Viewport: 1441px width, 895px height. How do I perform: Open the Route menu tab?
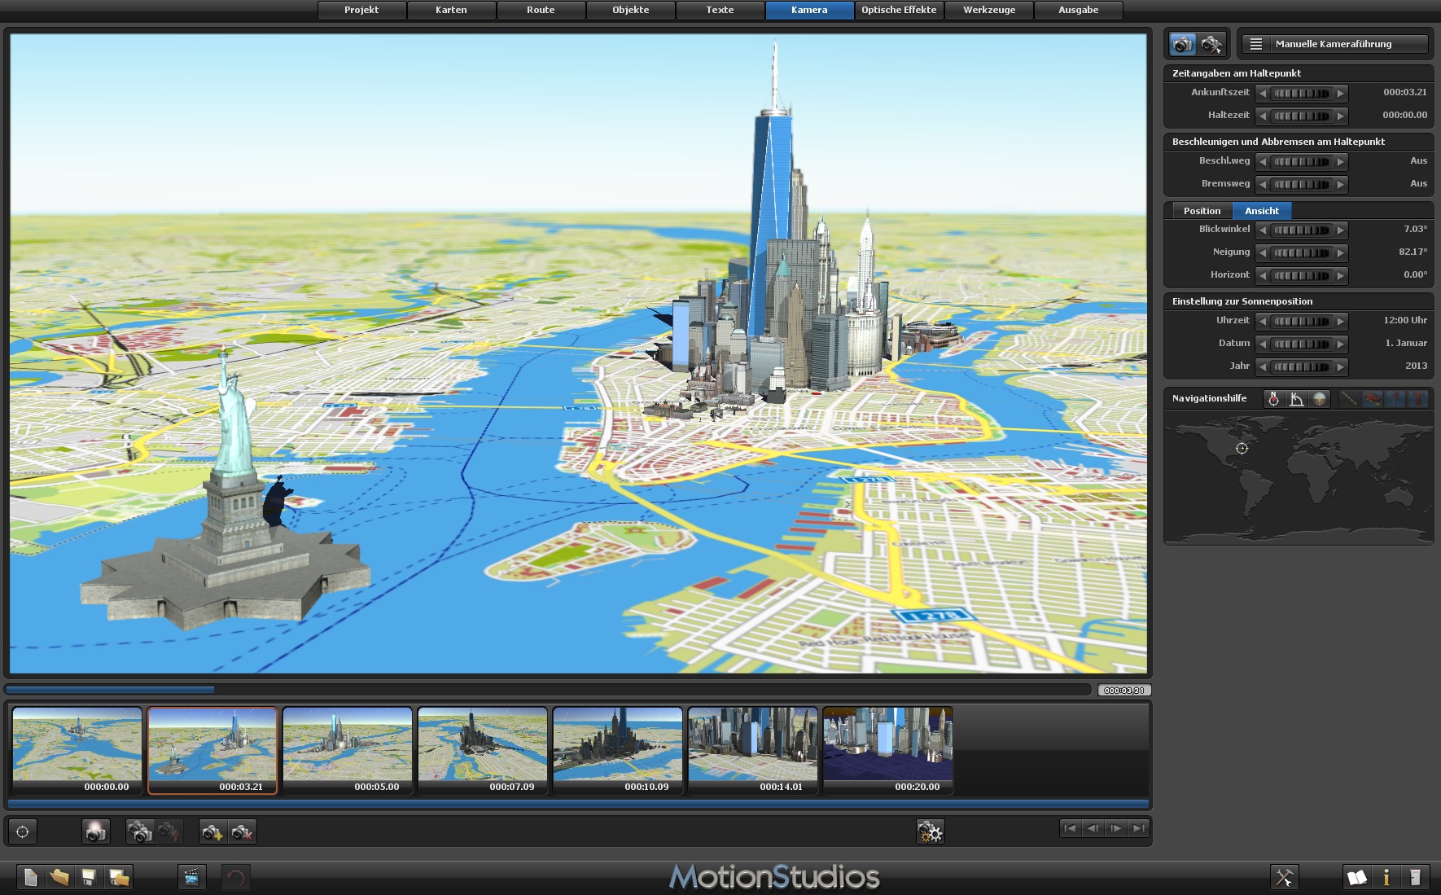pos(541,10)
